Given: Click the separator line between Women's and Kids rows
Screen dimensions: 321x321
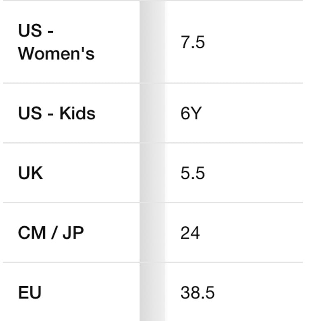Looking at the screenshot, I should click(x=153, y=83).
